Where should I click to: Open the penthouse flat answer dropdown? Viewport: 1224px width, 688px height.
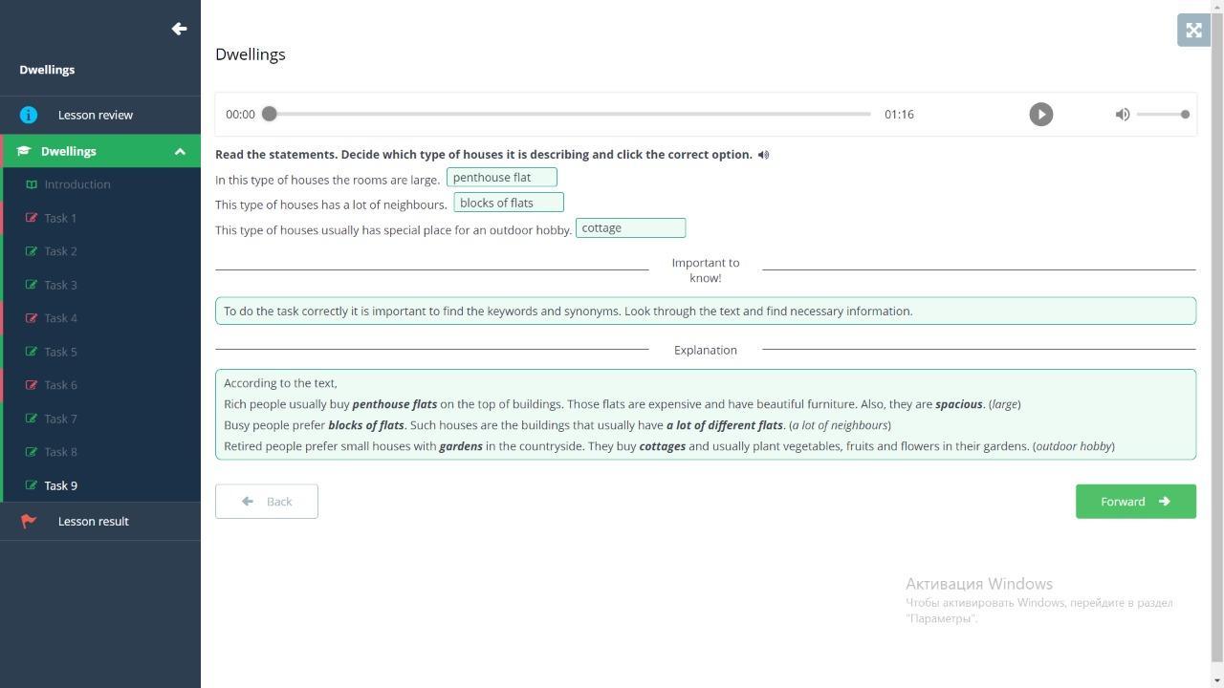pyautogui.click(x=501, y=178)
